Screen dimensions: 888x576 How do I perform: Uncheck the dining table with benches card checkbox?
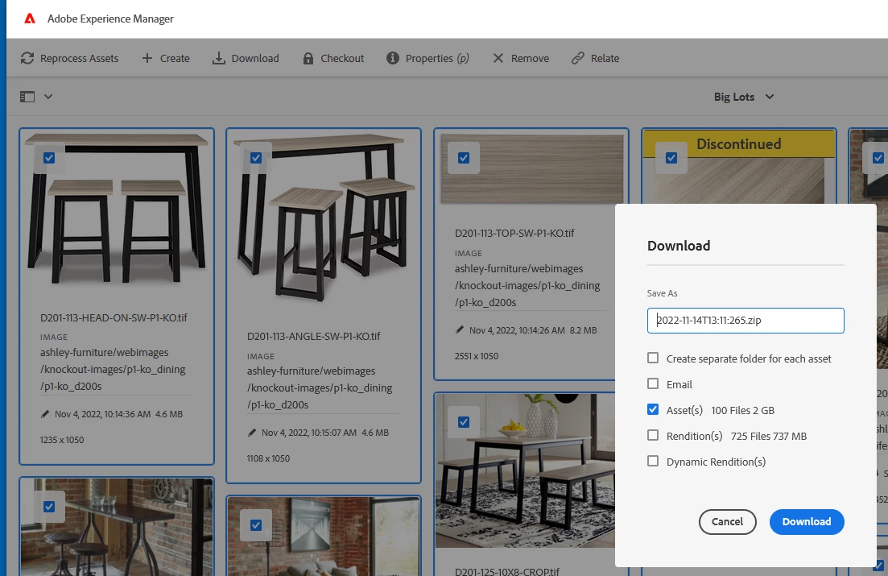pyautogui.click(x=464, y=422)
